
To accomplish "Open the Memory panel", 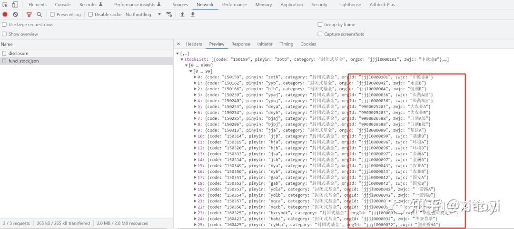I will point(264,5).
